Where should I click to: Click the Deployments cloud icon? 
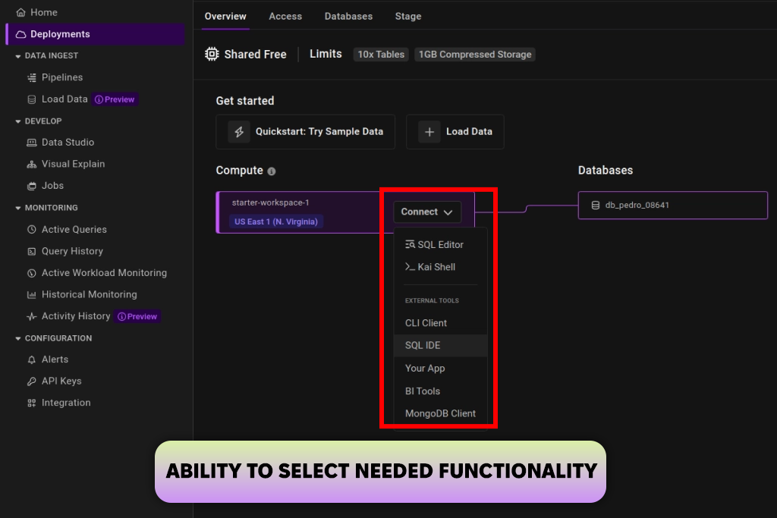(20, 34)
